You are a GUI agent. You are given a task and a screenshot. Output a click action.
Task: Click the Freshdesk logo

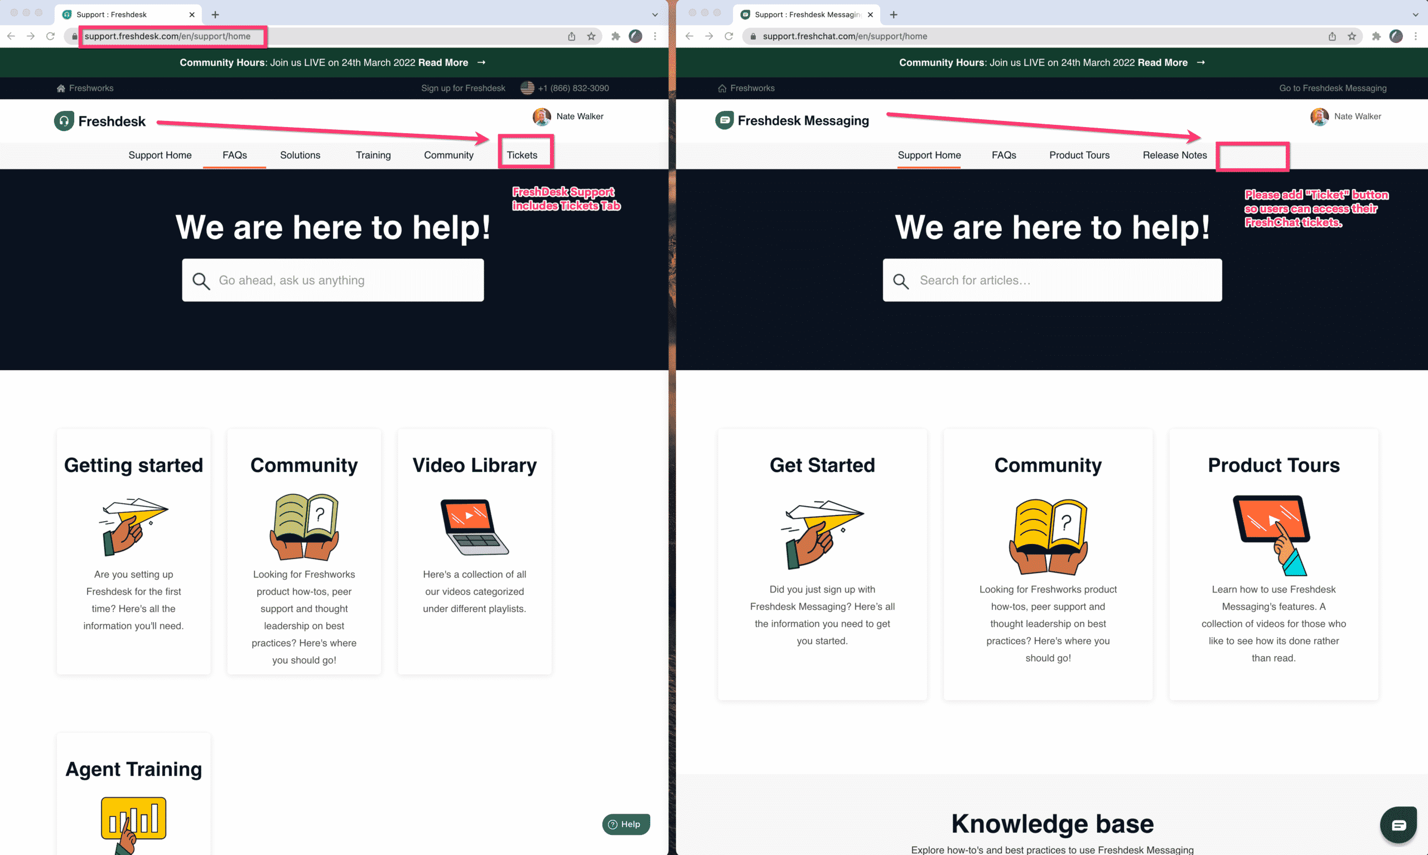point(100,121)
